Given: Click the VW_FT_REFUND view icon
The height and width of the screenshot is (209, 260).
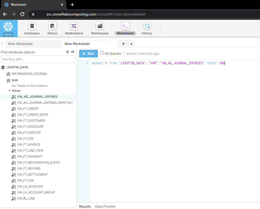Looking at the screenshot, I should click(x=14, y=169).
